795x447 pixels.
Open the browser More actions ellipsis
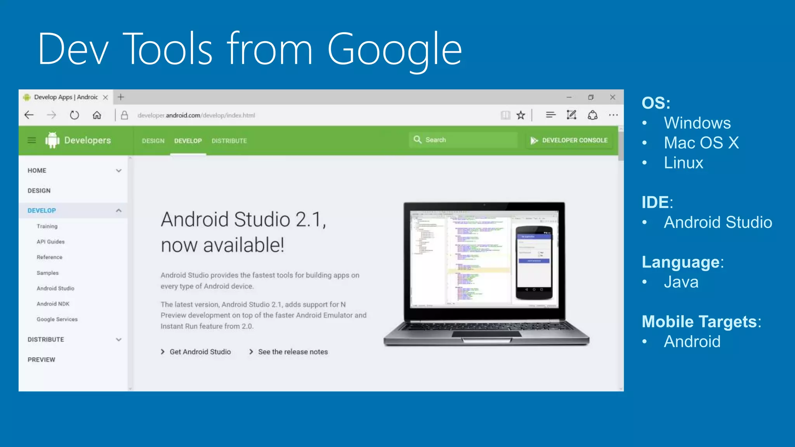point(613,115)
